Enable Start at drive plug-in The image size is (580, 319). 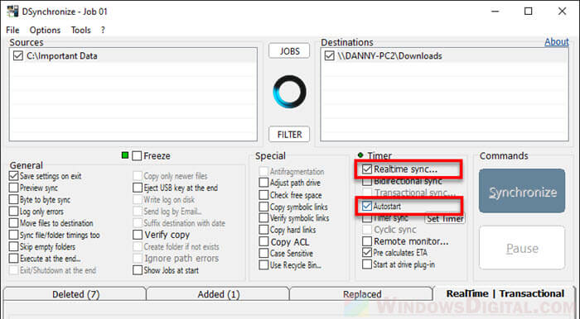(x=367, y=264)
